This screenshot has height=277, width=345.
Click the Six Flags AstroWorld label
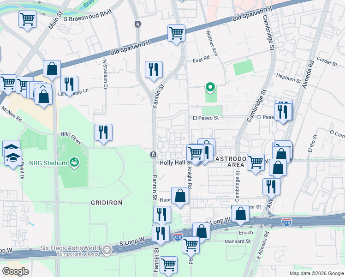[70, 248]
